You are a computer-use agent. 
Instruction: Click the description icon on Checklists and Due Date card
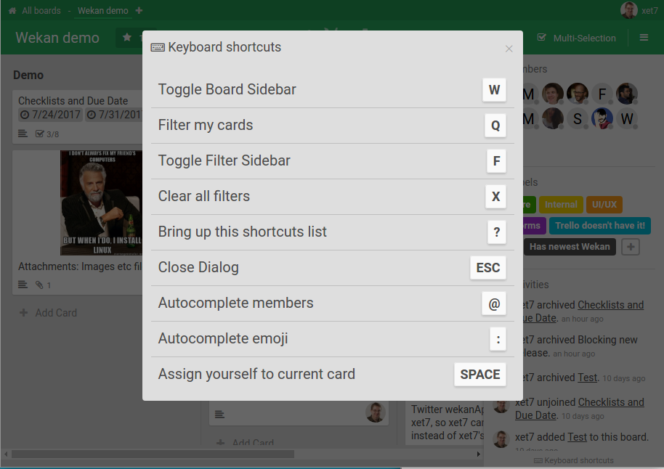coord(23,133)
